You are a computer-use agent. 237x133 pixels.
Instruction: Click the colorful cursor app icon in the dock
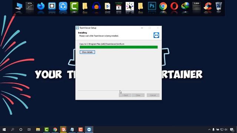click(130, 6)
